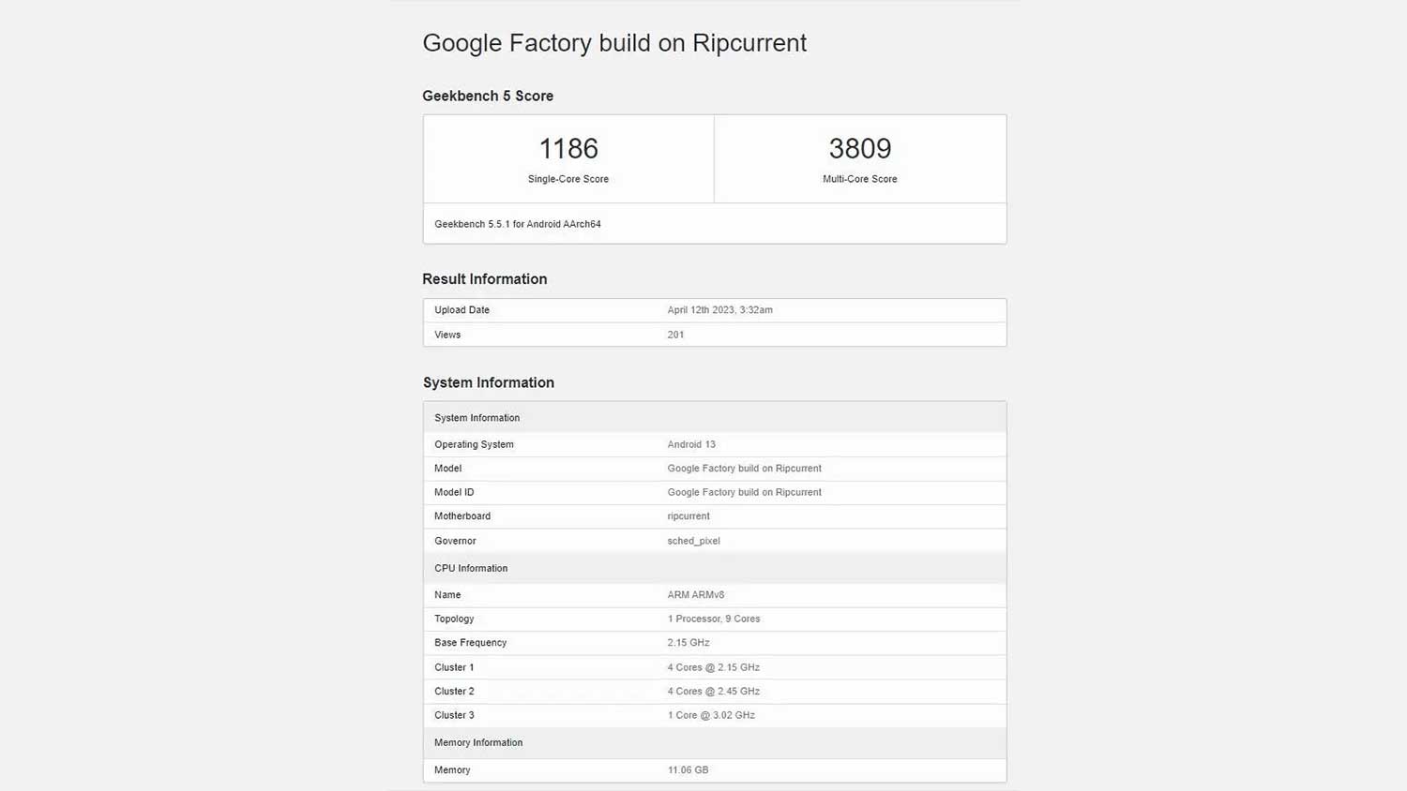This screenshot has height=791, width=1407.
Task: Click the Topology value 1 Processor, 9 Cores
Action: (x=714, y=619)
